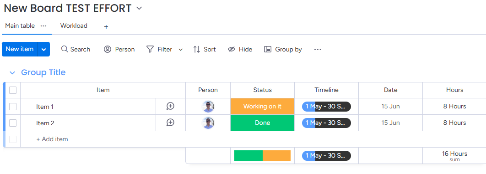486x174 pixels.
Task: Open the toolbar three-dot more menu
Action: [318, 49]
